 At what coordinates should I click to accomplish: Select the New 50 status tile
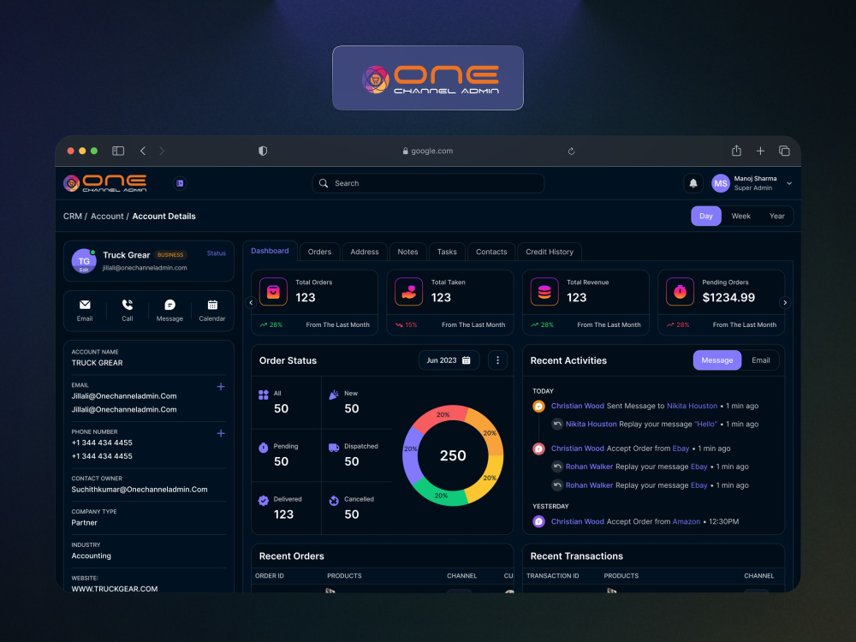click(357, 401)
